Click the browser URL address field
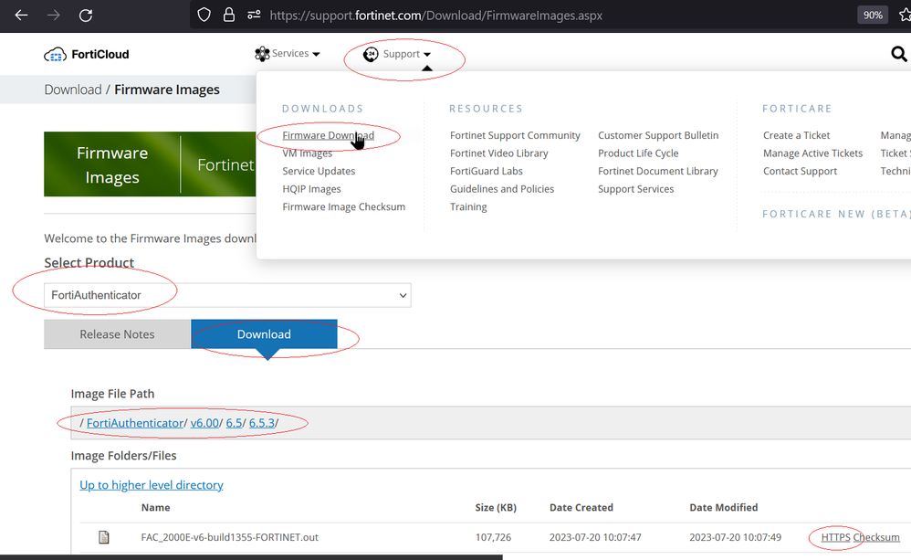 point(548,16)
